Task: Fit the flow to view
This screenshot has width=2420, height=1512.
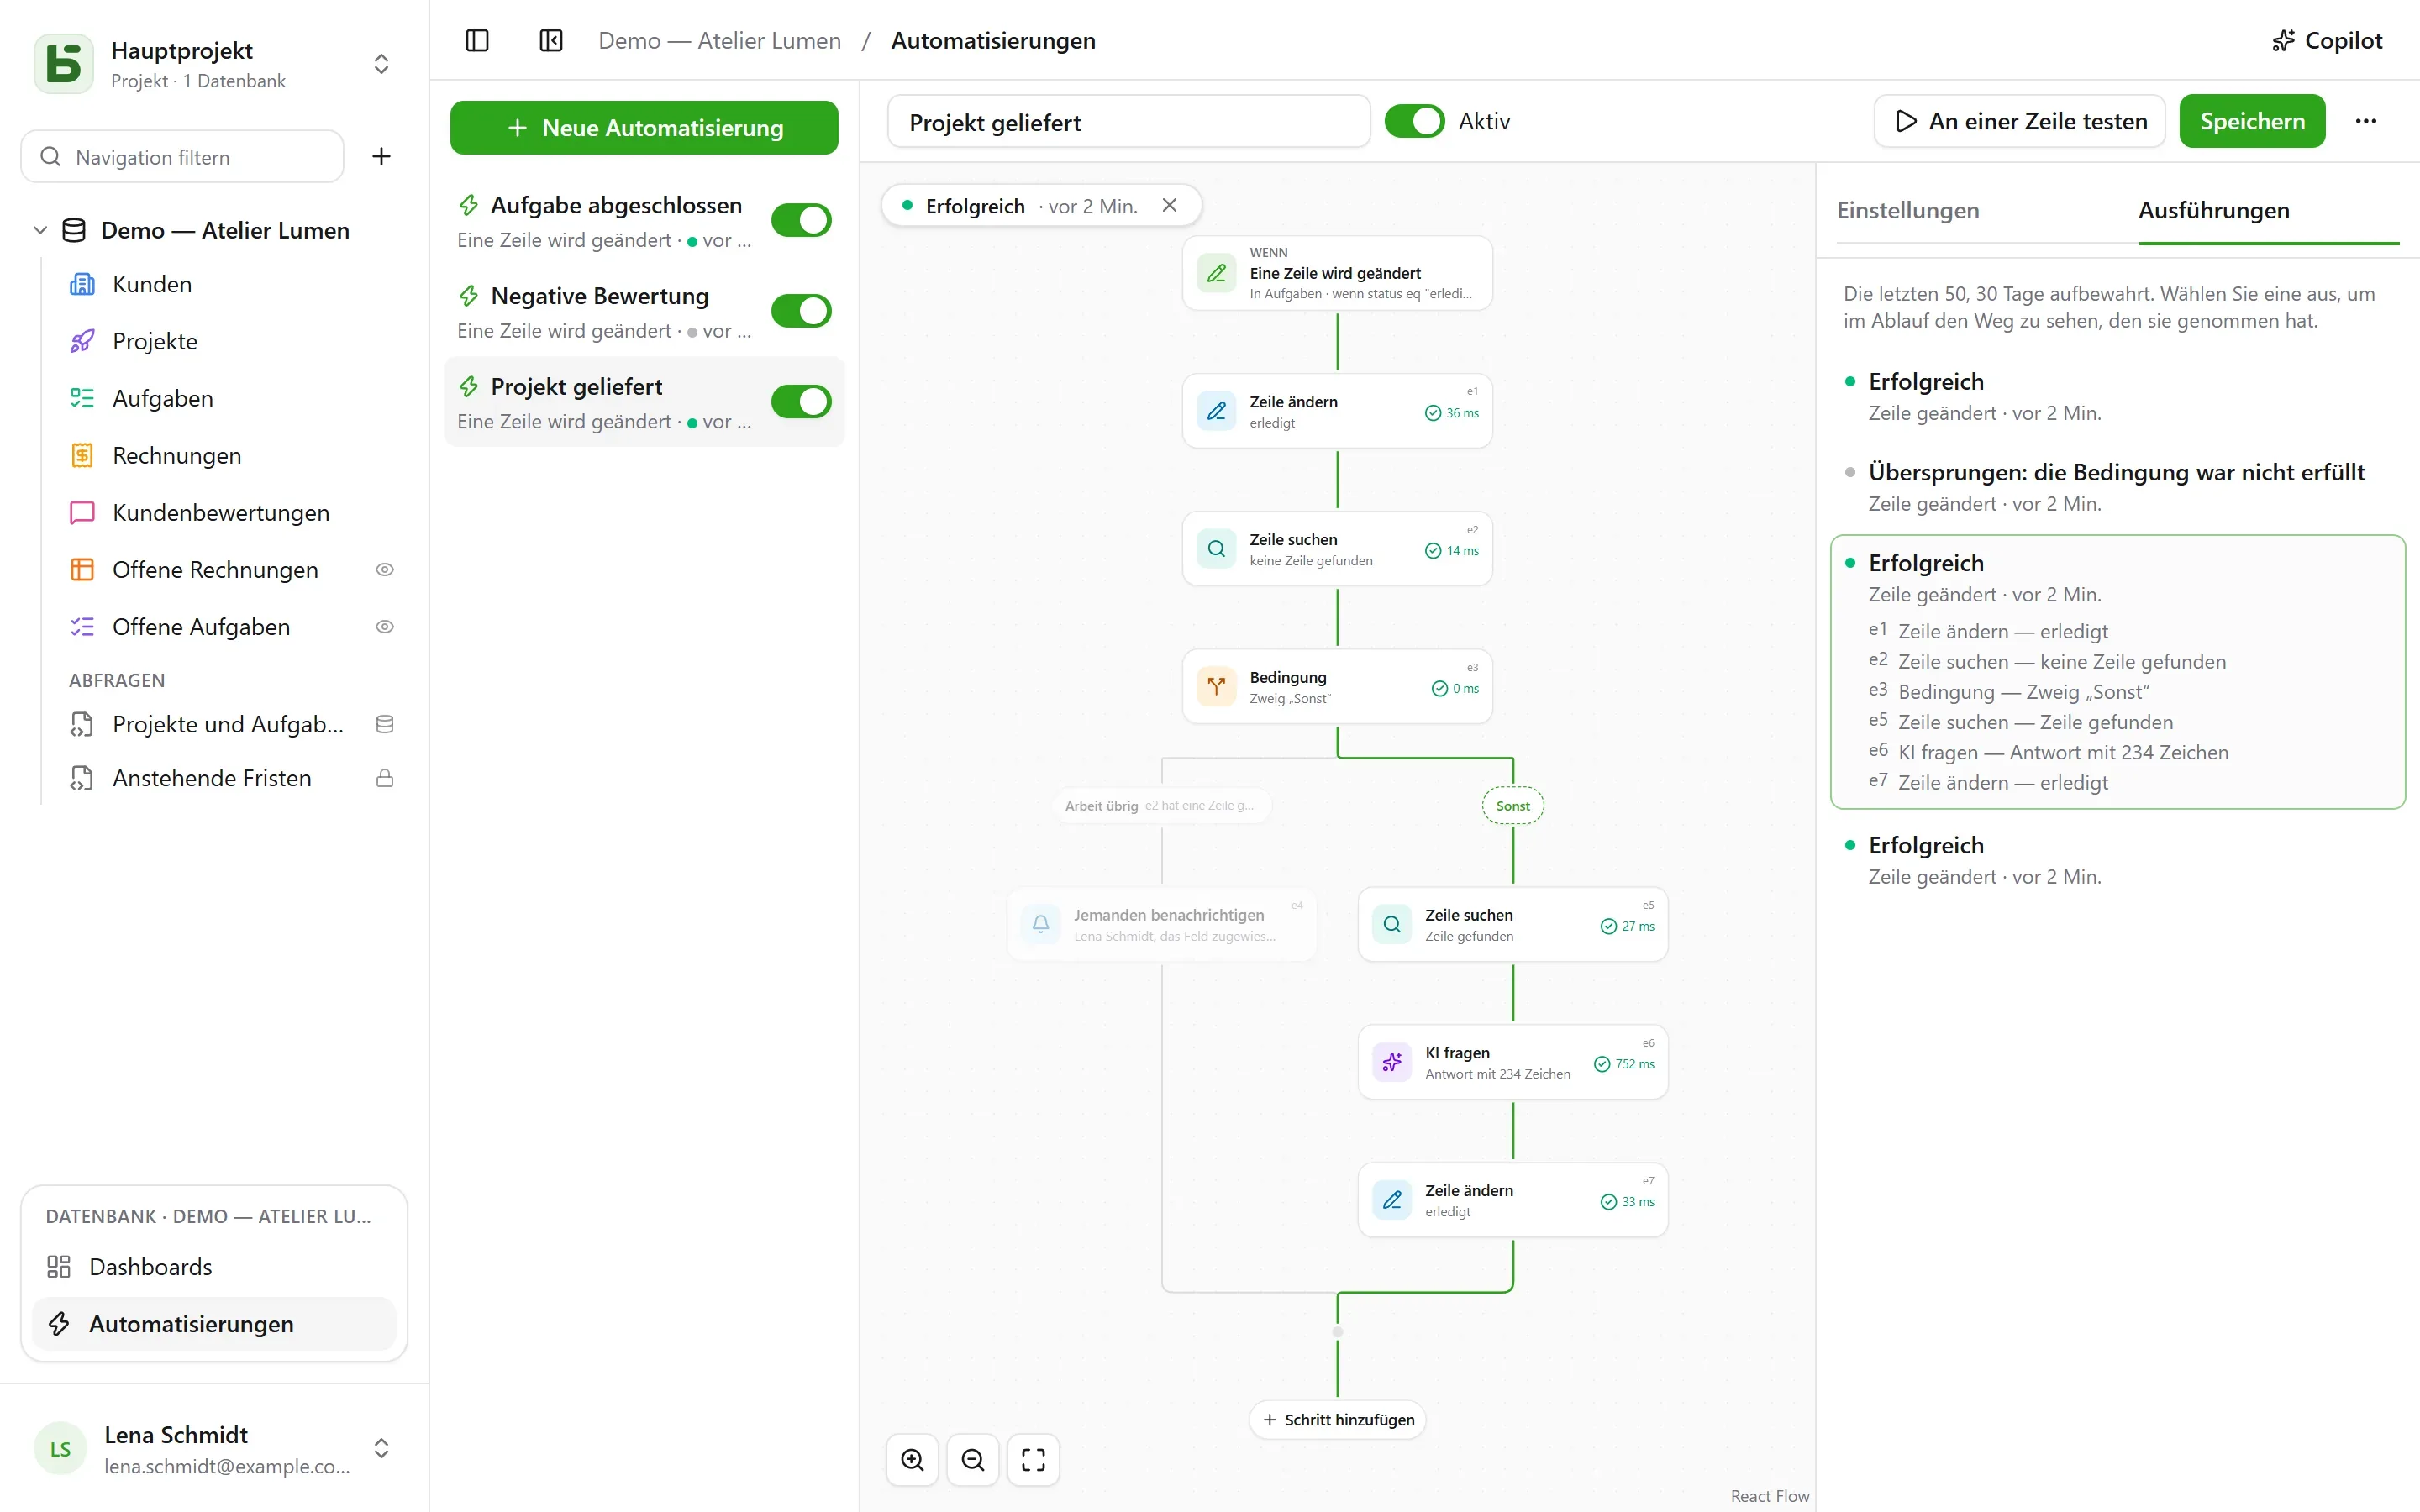Action: (x=1033, y=1460)
